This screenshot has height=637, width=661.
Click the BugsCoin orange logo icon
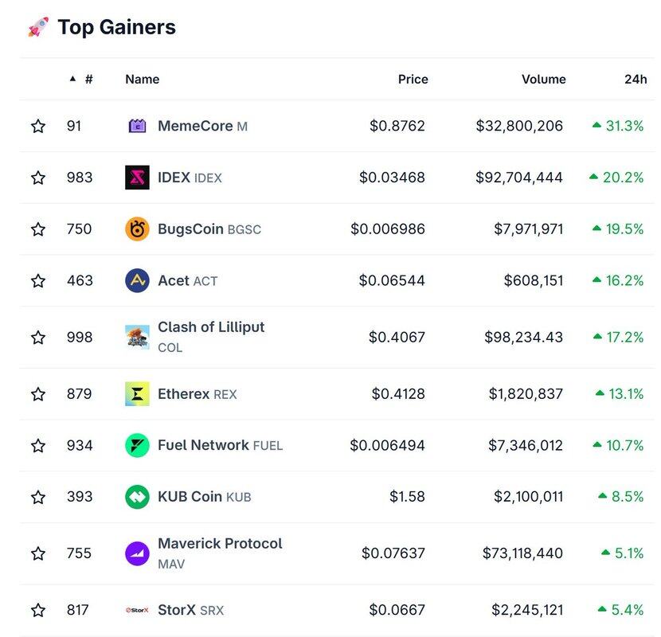coord(137,229)
